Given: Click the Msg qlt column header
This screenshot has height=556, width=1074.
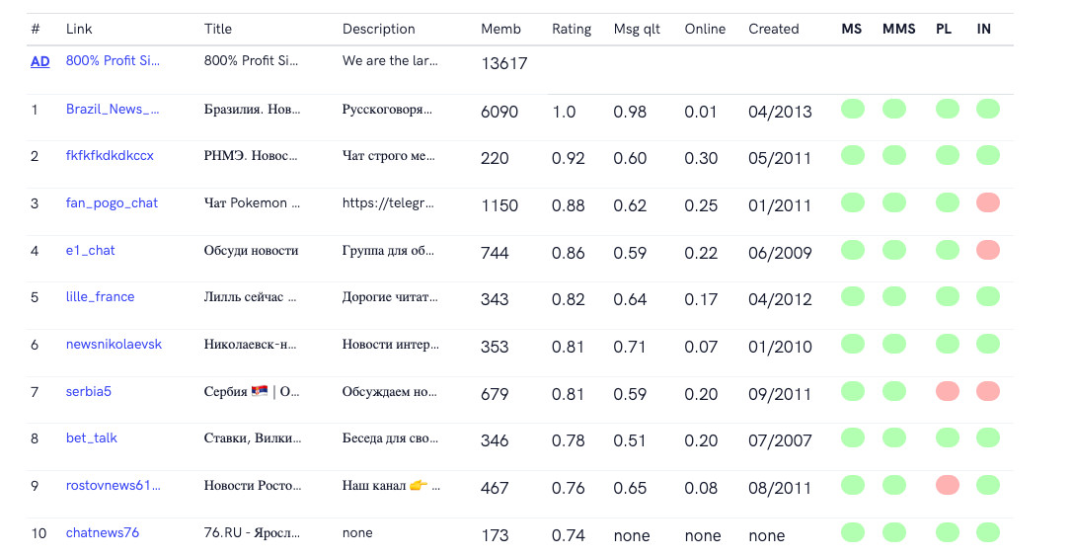Looking at the screenshot, I should (637, 29).
